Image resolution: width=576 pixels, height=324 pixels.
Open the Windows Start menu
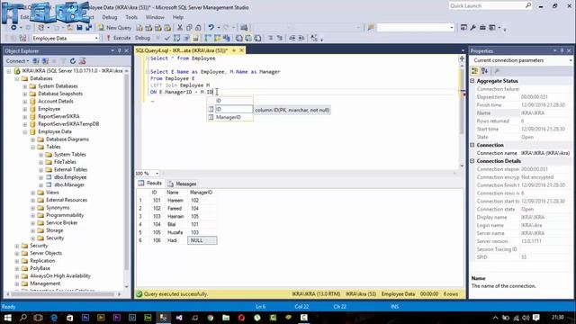(7, 318)
